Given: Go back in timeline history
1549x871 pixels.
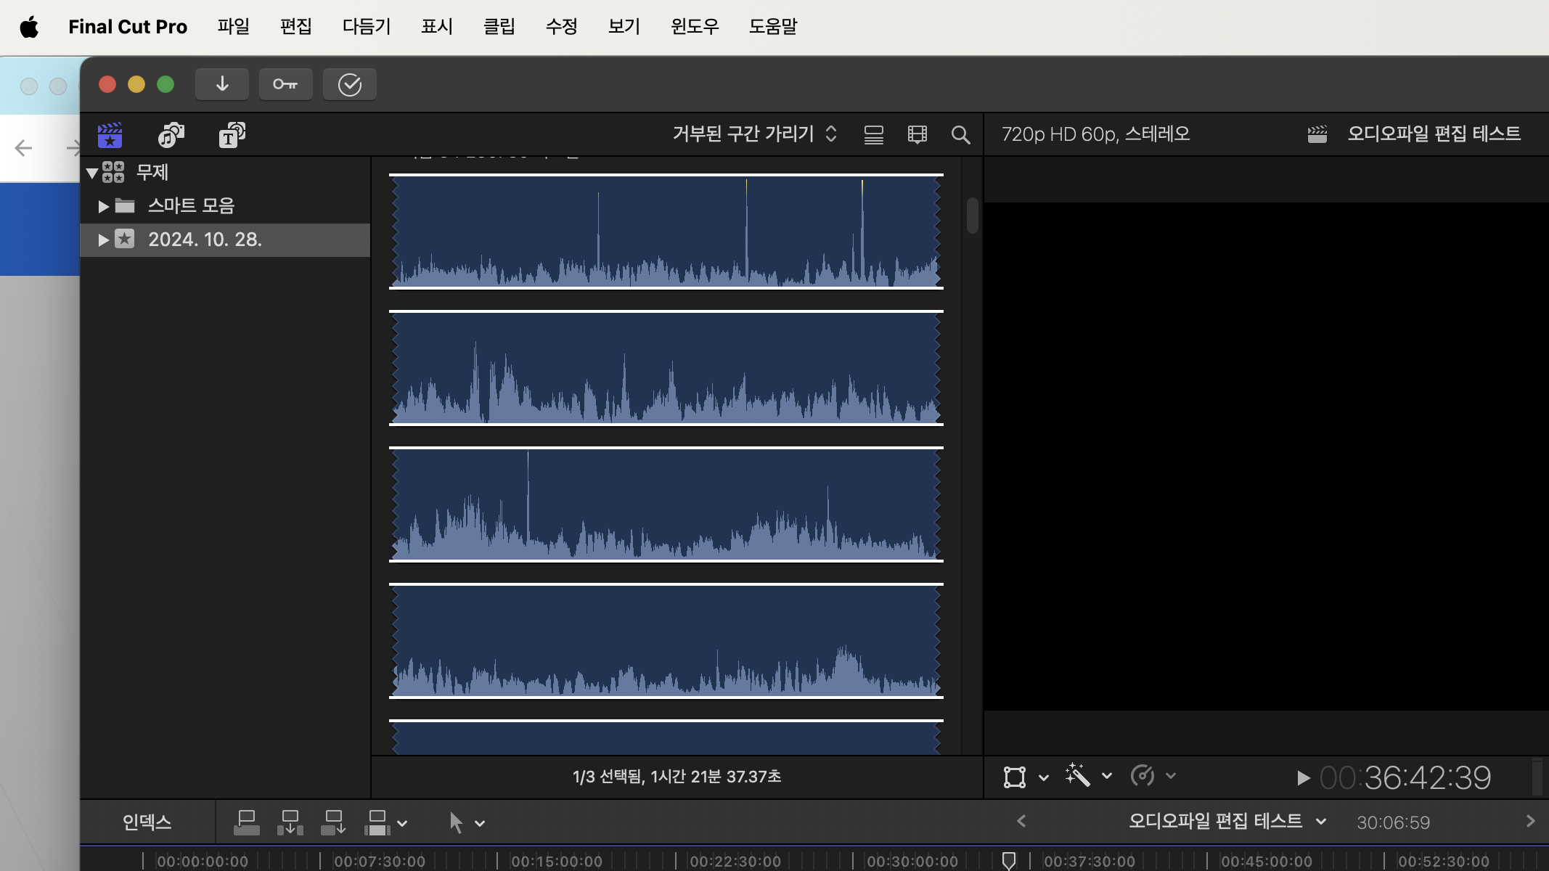Looking at the screenshot, I should [x=1021, y=821].
